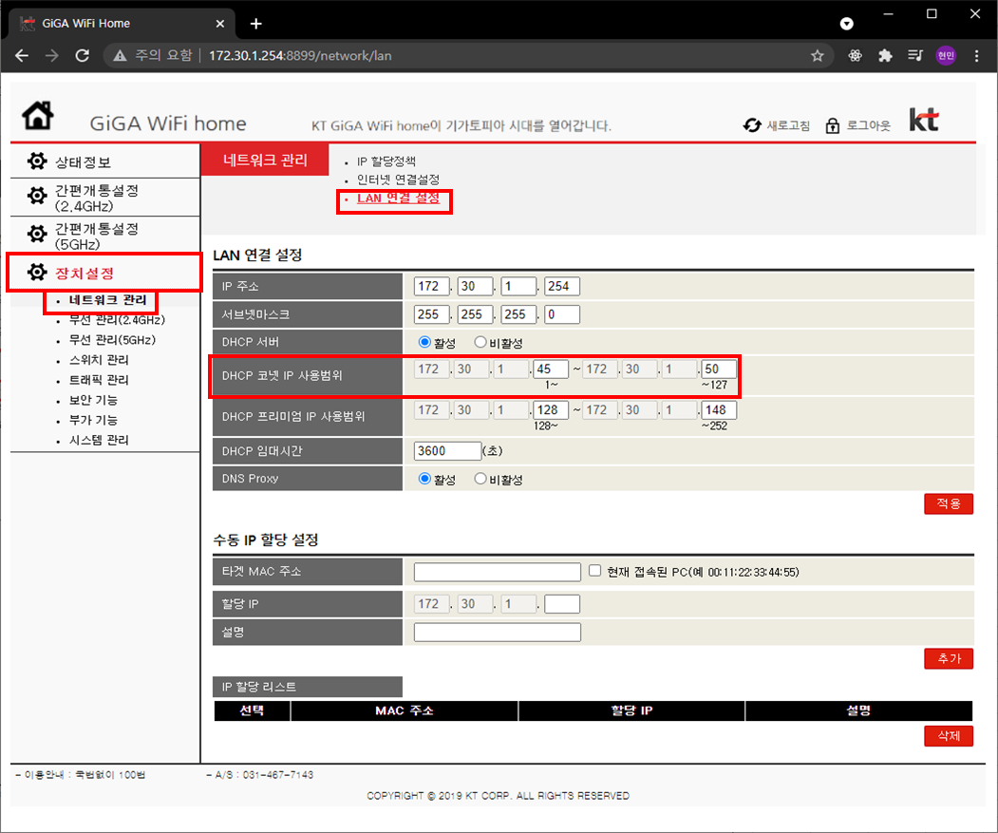Click the home icon in page header
Screen dimensions: 998x833
(x=38, y=115)
